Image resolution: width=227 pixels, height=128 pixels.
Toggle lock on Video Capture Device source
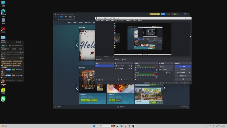point(132,66)
